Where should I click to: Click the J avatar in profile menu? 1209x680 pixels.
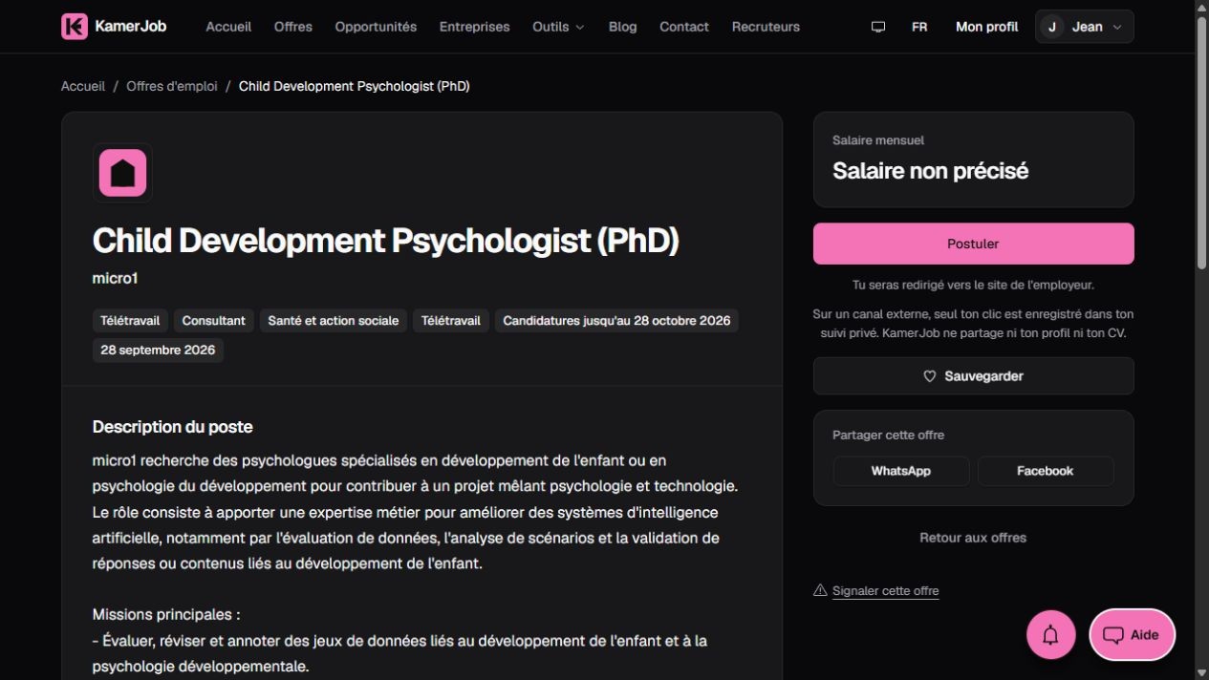1052,27
